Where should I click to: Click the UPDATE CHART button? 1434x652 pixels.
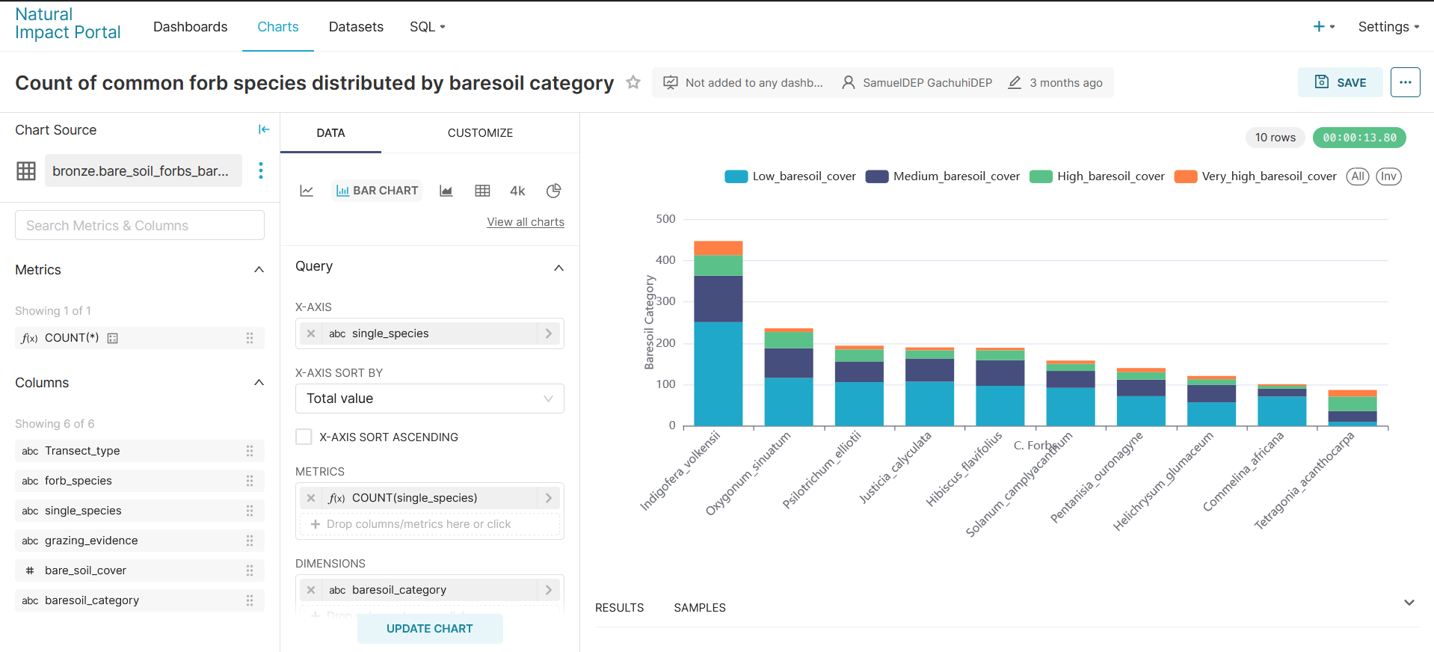point(430,629)
